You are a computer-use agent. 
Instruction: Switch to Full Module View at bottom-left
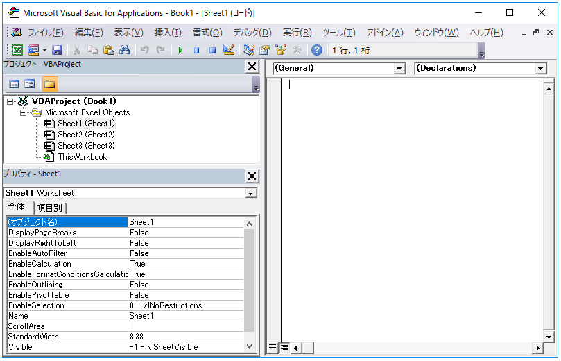(284, 347)
